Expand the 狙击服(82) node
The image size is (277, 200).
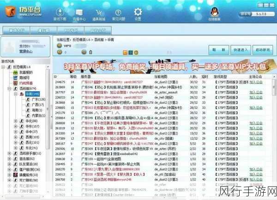point(9,159)
